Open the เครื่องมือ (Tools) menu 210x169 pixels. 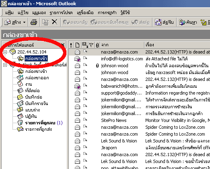pos(85,12)
